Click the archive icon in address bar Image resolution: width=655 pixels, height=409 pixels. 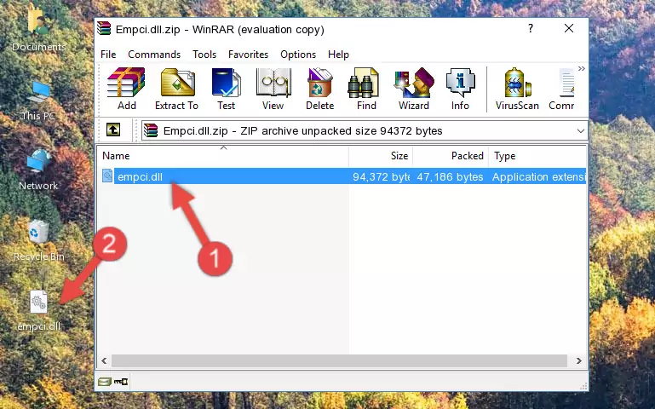pos(151,130)
